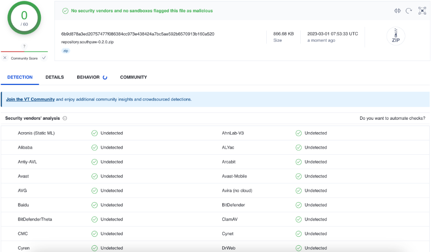This screenshot has height=252, width=431.
Task: Open the graph view icon
Action: pyautogui.click(x=422, y=11)
